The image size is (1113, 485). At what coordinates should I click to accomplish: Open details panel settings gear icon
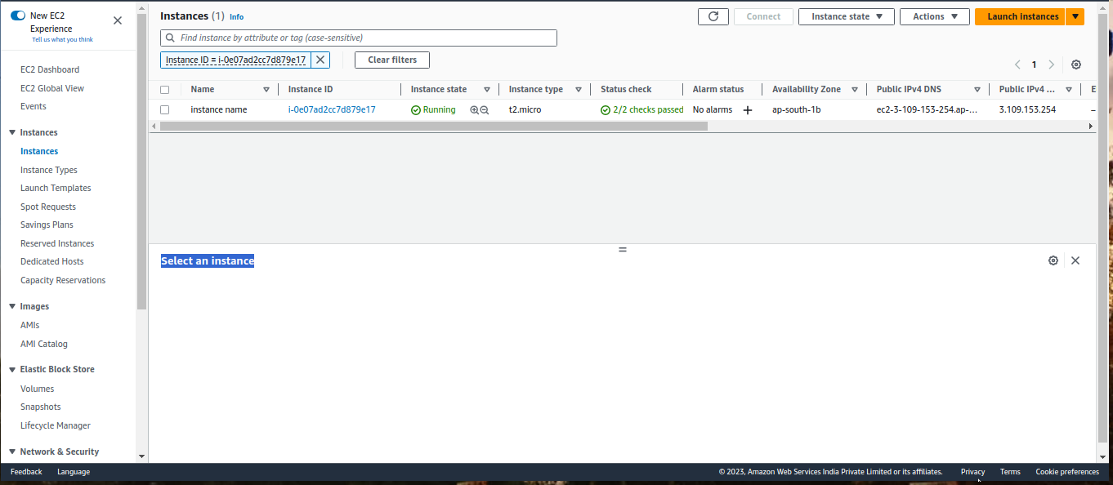pyautogui.click(x=1053, y=260)
